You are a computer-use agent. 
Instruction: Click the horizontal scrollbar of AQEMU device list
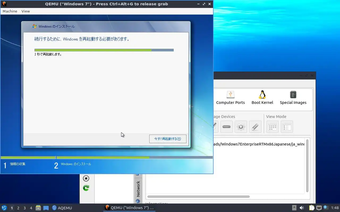198,197
